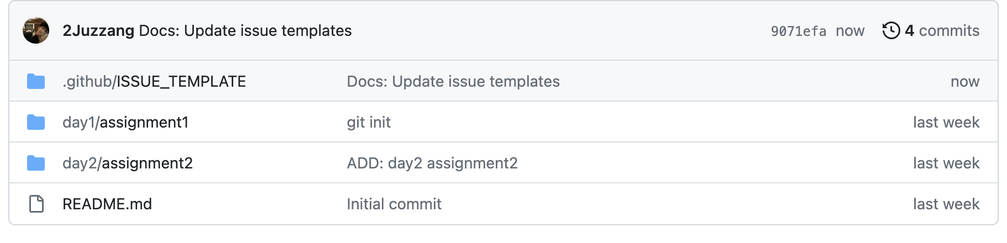Click the day2 folder icon
The image size is (1007, 243).
click(36, 163)
